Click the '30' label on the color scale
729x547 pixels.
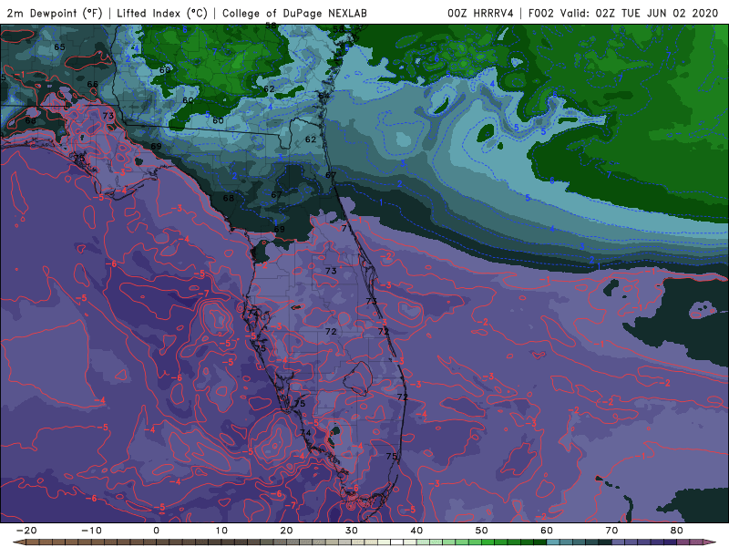(352, 531)
